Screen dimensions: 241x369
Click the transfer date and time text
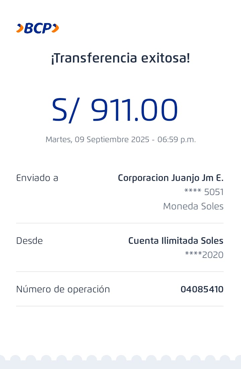[x=120, y=140]
